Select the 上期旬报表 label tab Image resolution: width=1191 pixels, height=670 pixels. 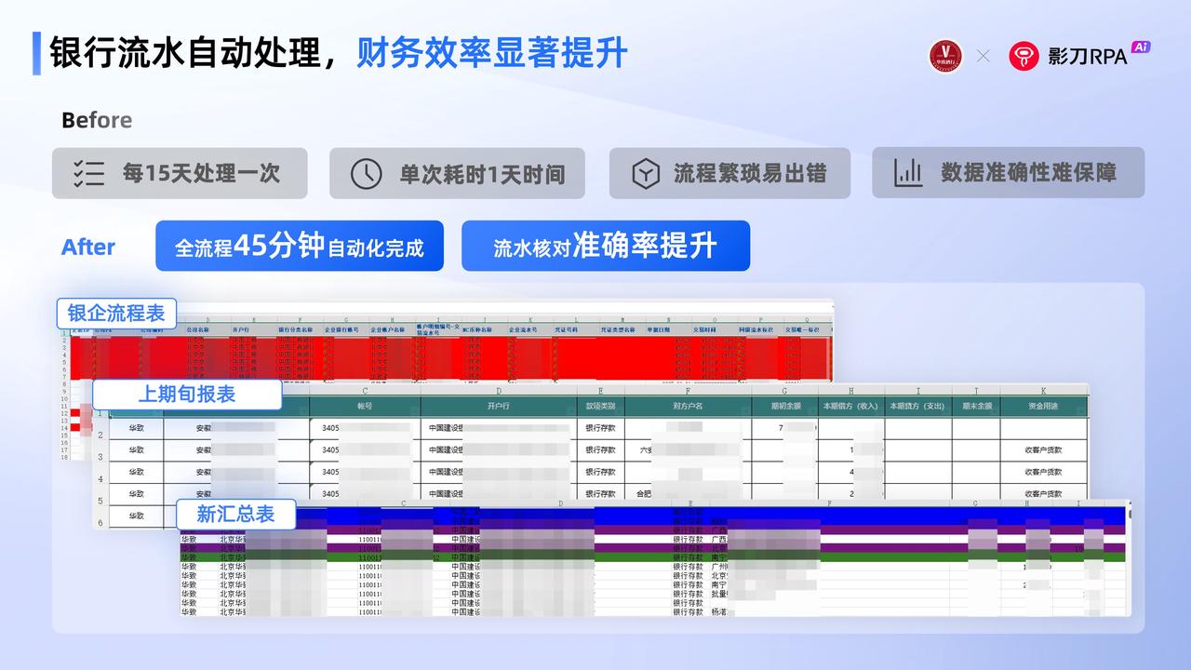point(187,394)
